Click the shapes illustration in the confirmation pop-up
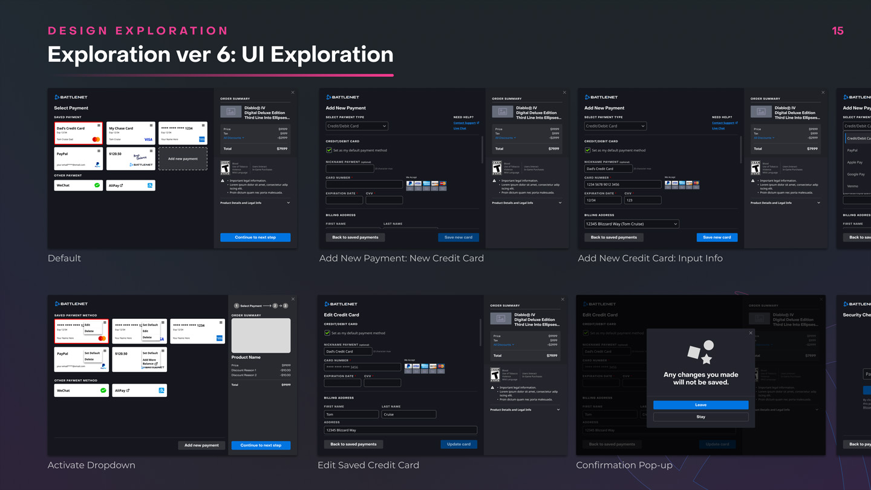The image size is (871, 490). (700, 352)
